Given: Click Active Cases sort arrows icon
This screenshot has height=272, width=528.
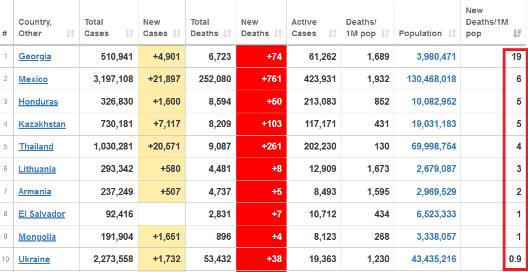Looking at the screenshot, I should pyautogui.click(x=333, y=34).
